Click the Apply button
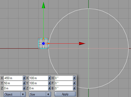 coord(65,94)
